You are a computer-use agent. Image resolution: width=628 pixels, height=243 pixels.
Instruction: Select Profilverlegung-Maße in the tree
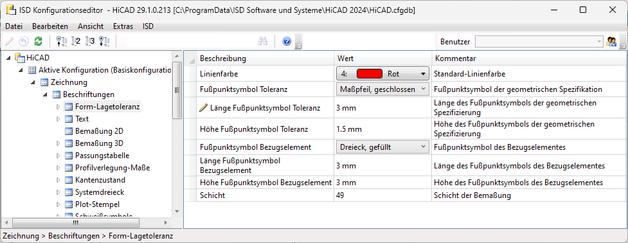click(x=112, y=168)
